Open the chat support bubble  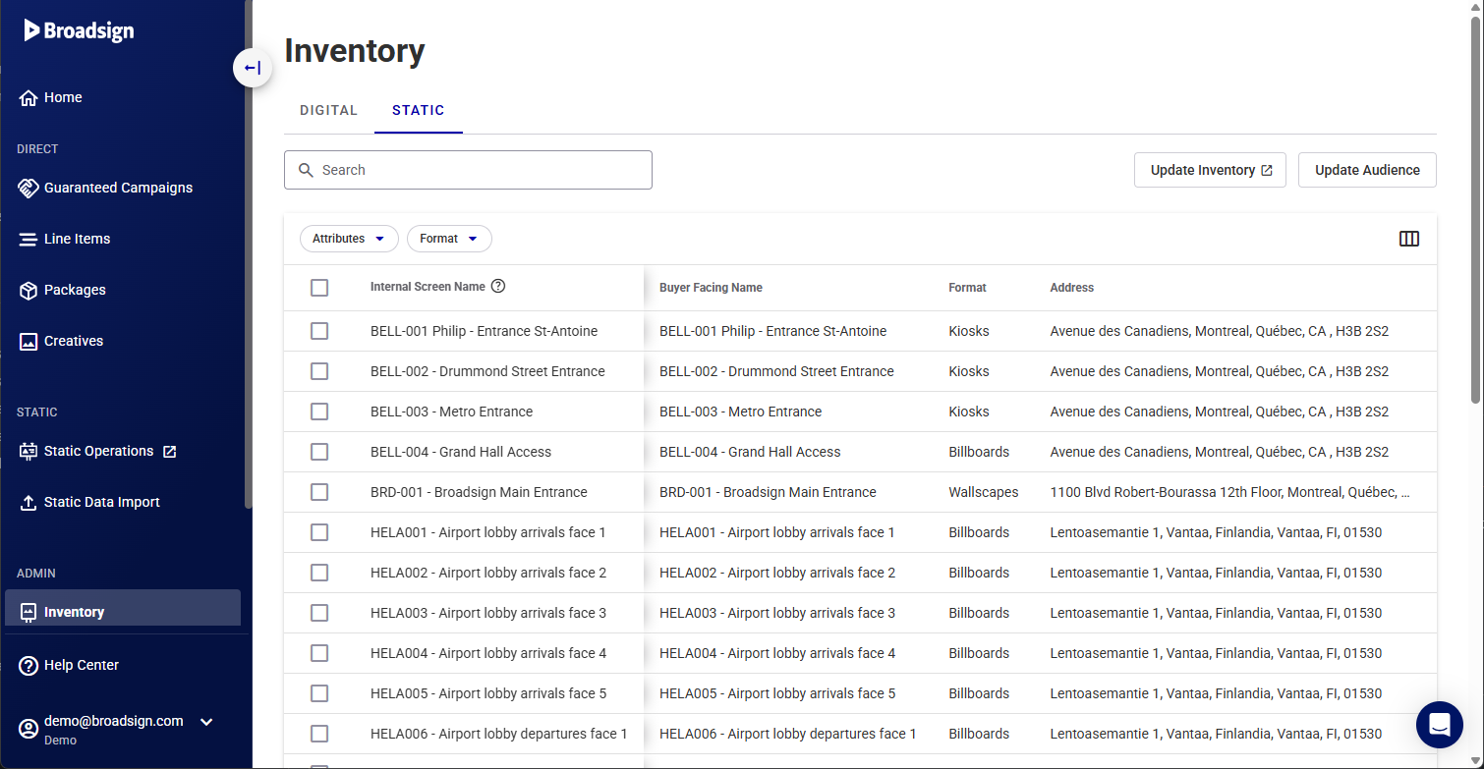(x=1439, y=725)
